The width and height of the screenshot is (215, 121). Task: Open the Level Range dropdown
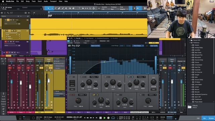click(122, 46)
